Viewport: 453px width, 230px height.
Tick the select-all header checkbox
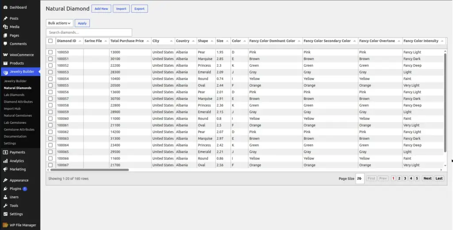[50, 41]
